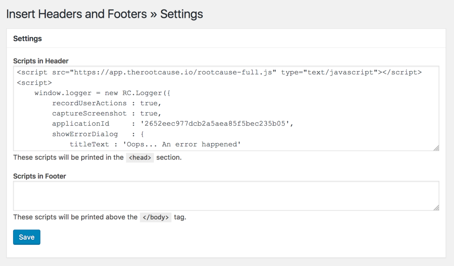Viewport: 454px width, 266px height.
Task: Click inside the Scripts in Footer textarea
Action: coord(226,196)
